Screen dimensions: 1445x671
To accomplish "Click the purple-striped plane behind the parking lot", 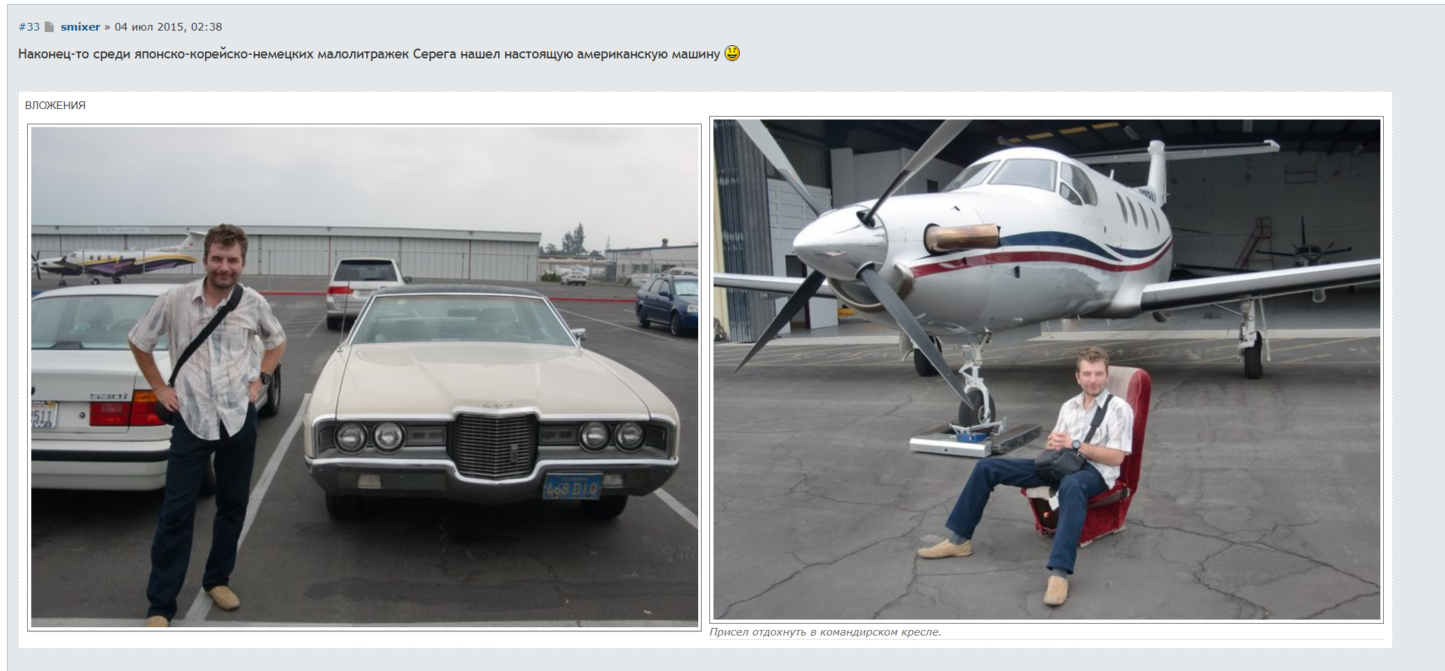I will [x=118, y=260].
